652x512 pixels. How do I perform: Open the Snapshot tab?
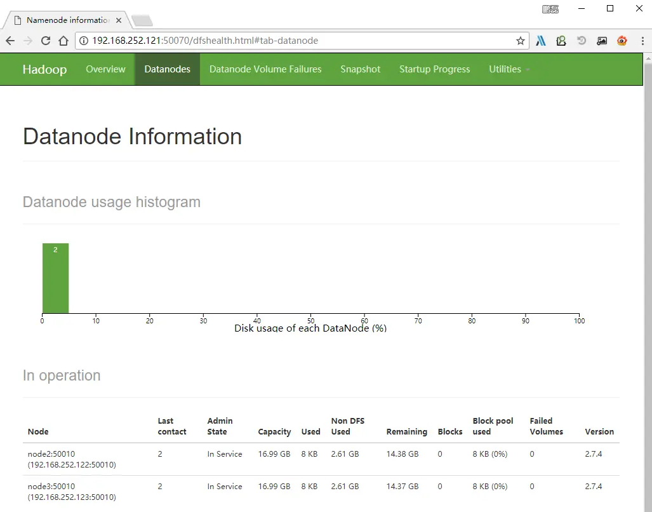(361, 69)
